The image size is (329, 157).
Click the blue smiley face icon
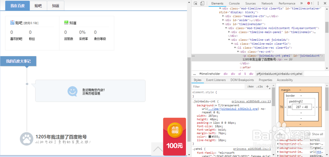(73, 91)
